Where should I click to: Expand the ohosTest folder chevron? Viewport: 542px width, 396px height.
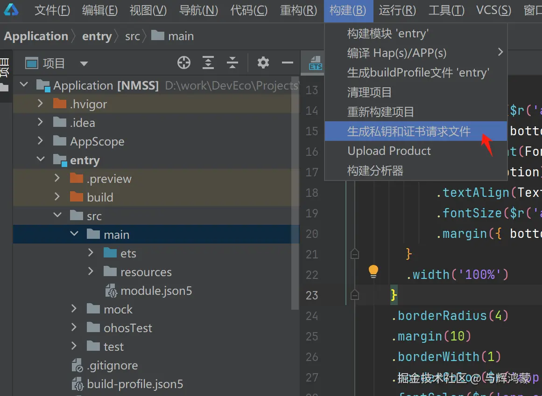[74, 327]
